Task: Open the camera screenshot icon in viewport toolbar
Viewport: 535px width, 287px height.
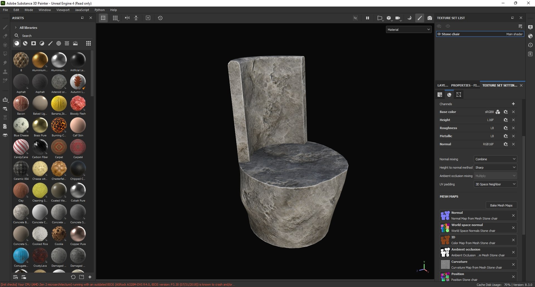Action: [x=430, y=18]
